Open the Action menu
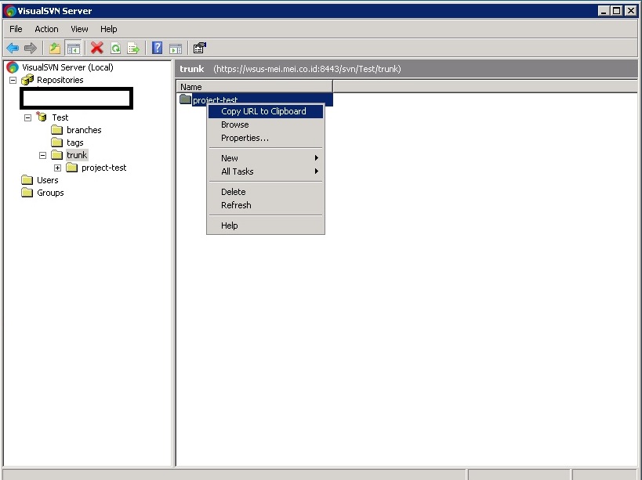 [x=46, y=29]
